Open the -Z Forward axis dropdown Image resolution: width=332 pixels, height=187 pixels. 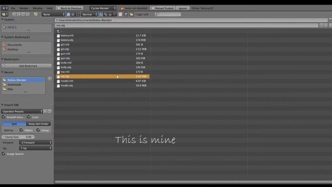click(x=35, y=142)
